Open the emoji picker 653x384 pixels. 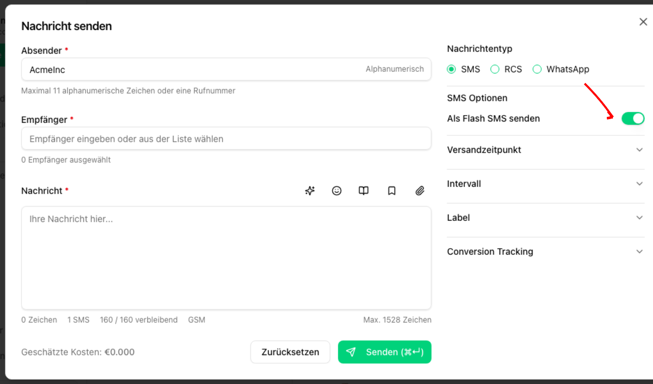click(x=337, y=190)
